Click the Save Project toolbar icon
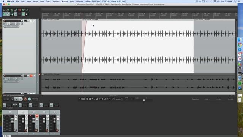The height and width of the screenshot is (137, 243). point(12,10)
